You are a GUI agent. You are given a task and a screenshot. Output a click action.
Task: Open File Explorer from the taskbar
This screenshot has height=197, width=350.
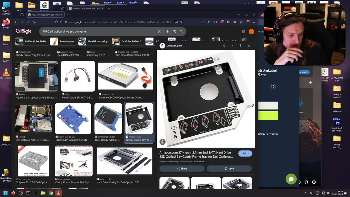pyautogui.click(x=43, y=193)
